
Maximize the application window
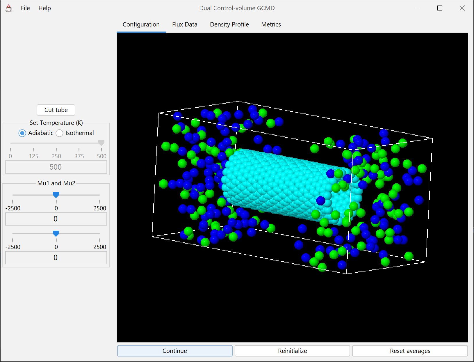(x=440, y=8)
